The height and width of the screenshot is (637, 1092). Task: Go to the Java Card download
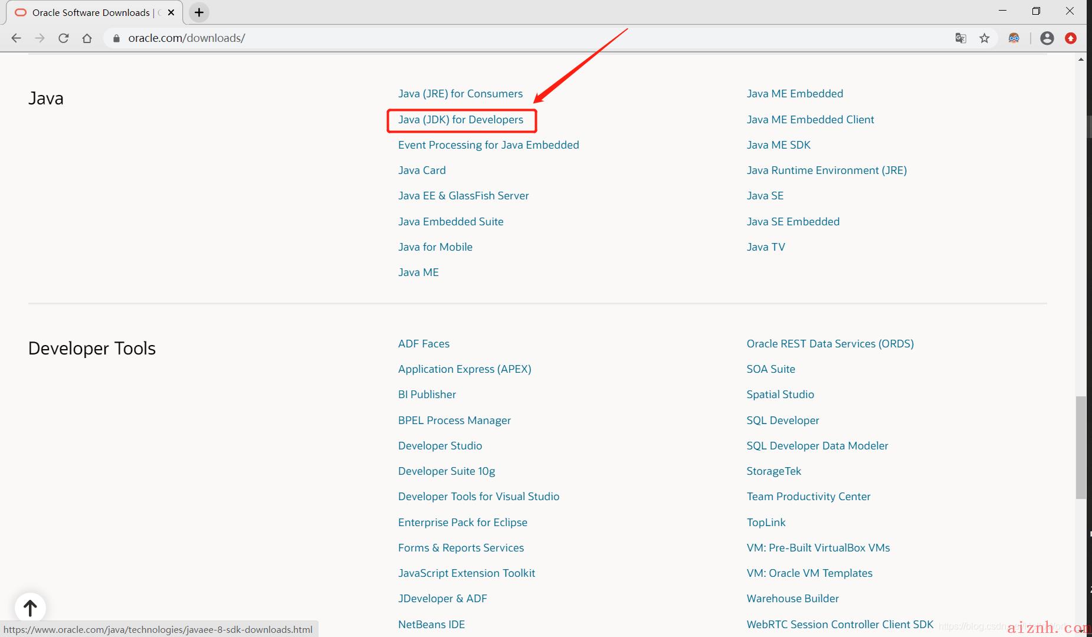[x=422, y=170]
